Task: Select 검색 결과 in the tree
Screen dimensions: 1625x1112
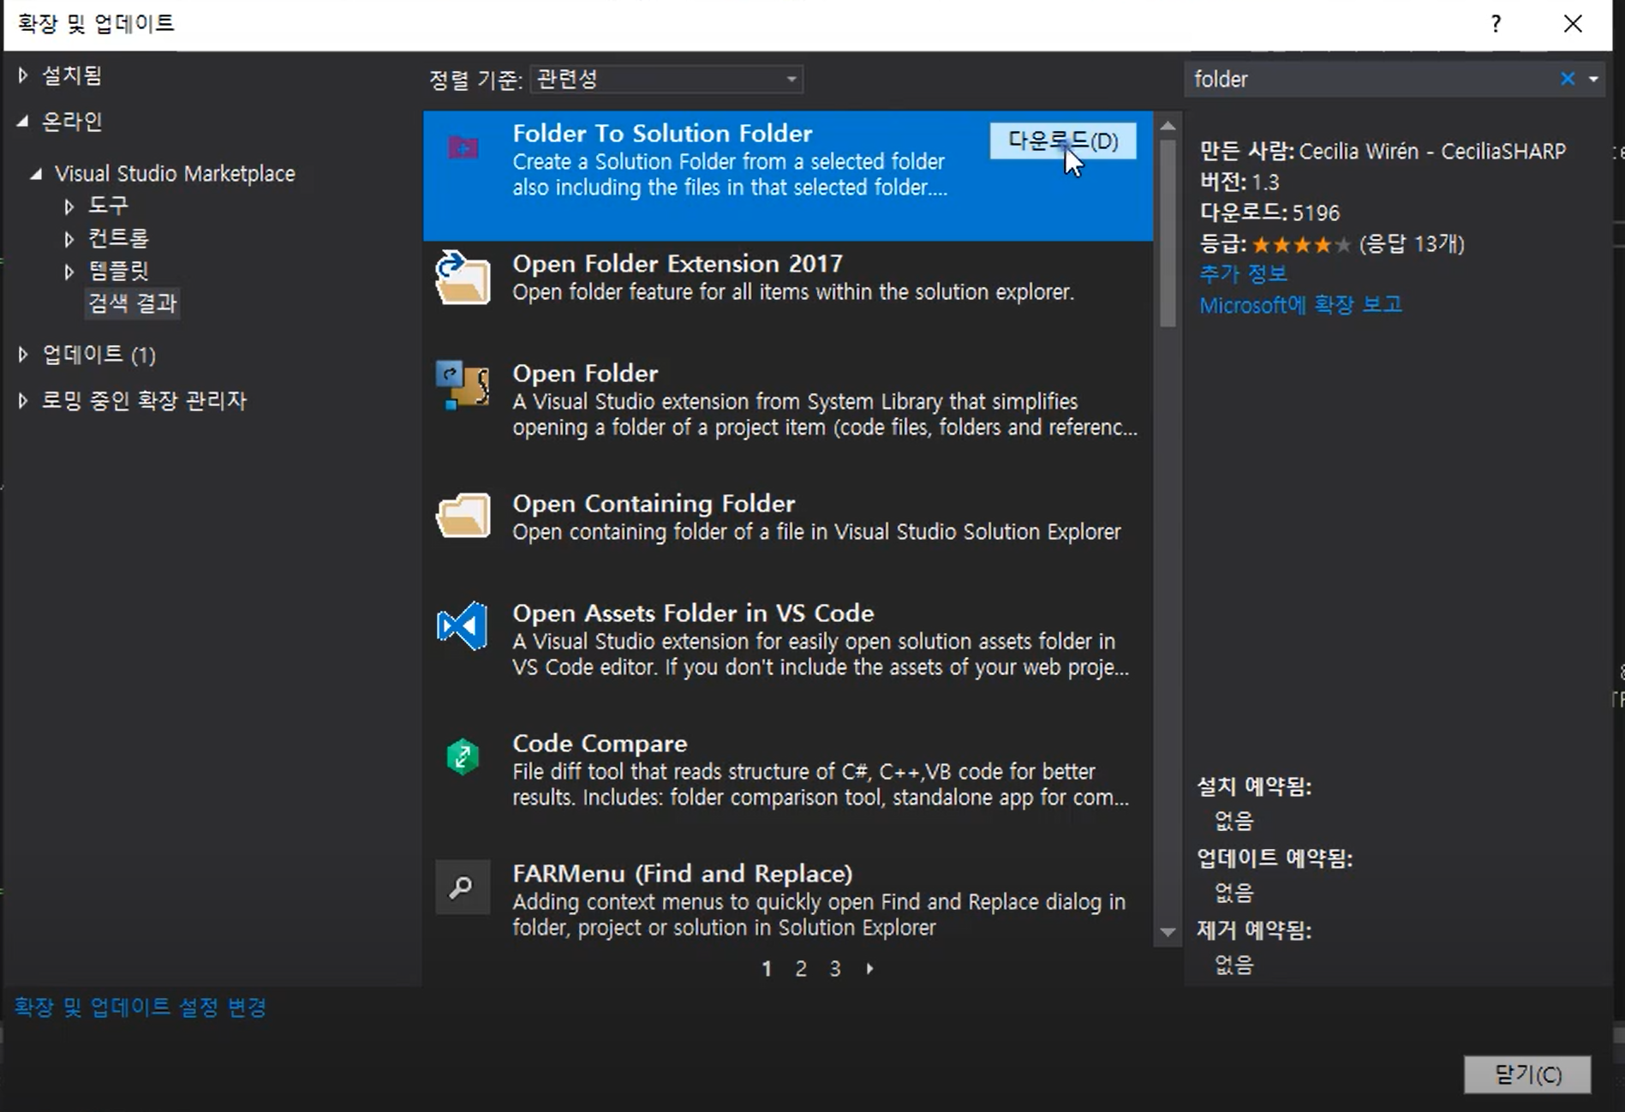Action: (133, 302)
